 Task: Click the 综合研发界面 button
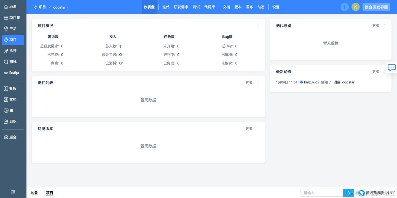[376, 7]
